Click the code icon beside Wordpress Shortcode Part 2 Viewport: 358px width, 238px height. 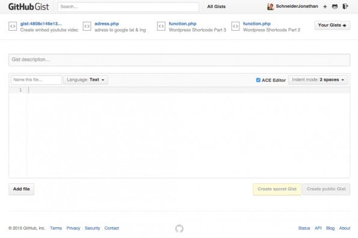[235, 27]
